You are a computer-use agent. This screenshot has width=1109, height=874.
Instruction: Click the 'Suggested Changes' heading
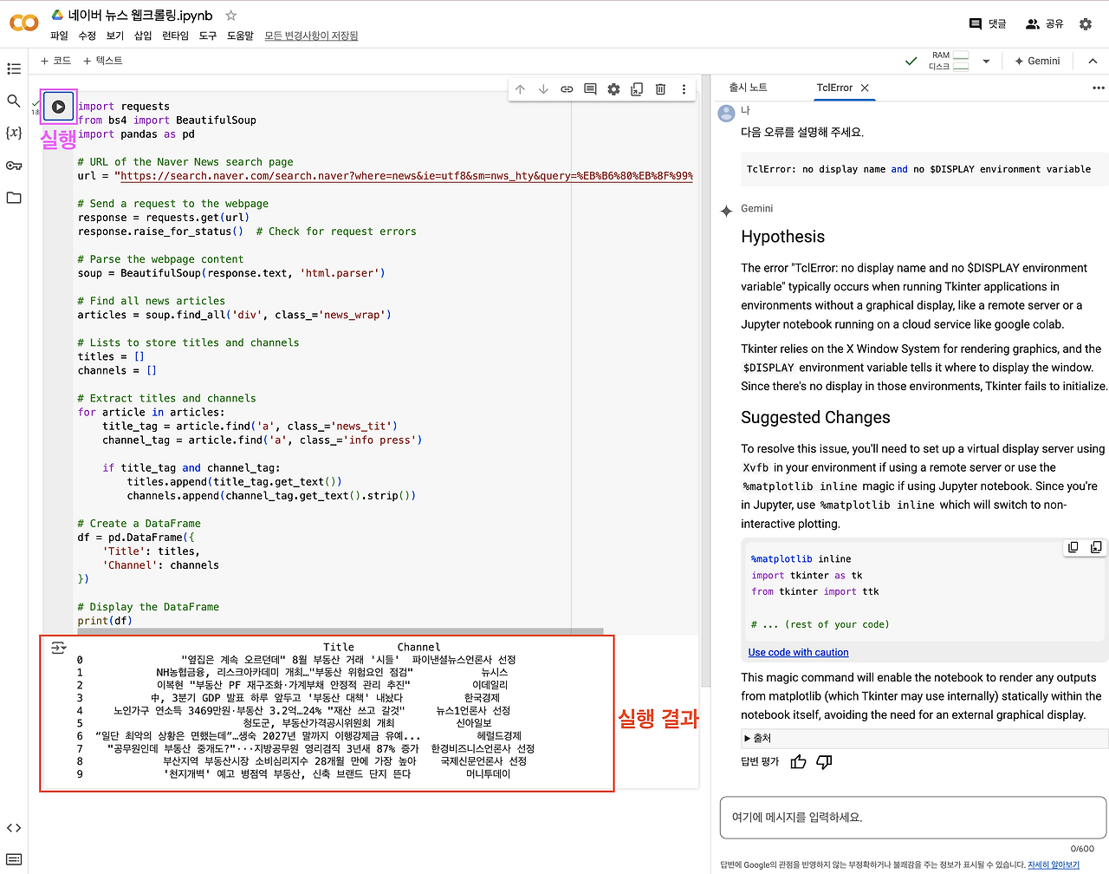coord(815,417)
